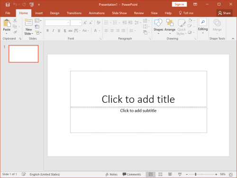Viewport: 237px width, 178px height.
Task: Align text left
Action: click(x=106, y=31)
